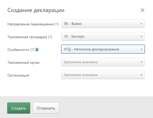The width and height of the screenshot is (153, 118).
Task: Expand the Таможенная процедура combo box
Action: coord(103,36)
